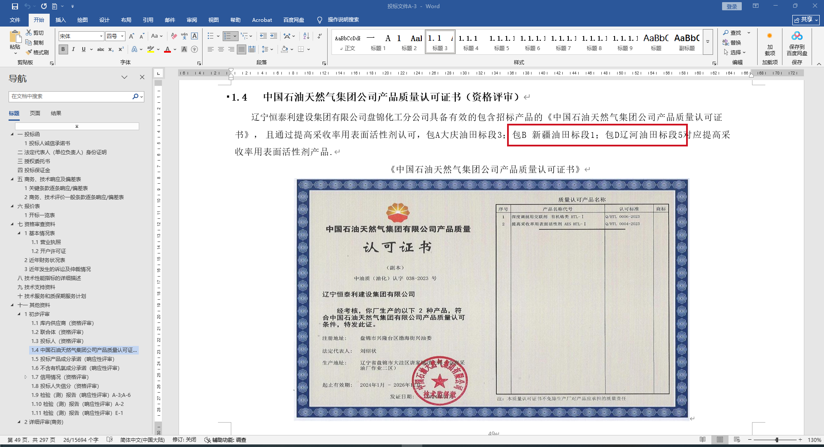The height and width of the screenshot is (447, 824).
Task: Clear all formatting from selection
Action: (x=174, y=36)
